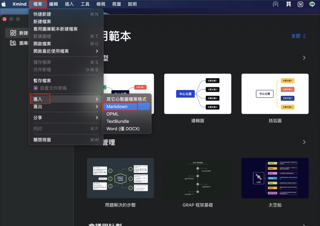
Task: Open the 檢視 menu
Action: coord(101,4)
